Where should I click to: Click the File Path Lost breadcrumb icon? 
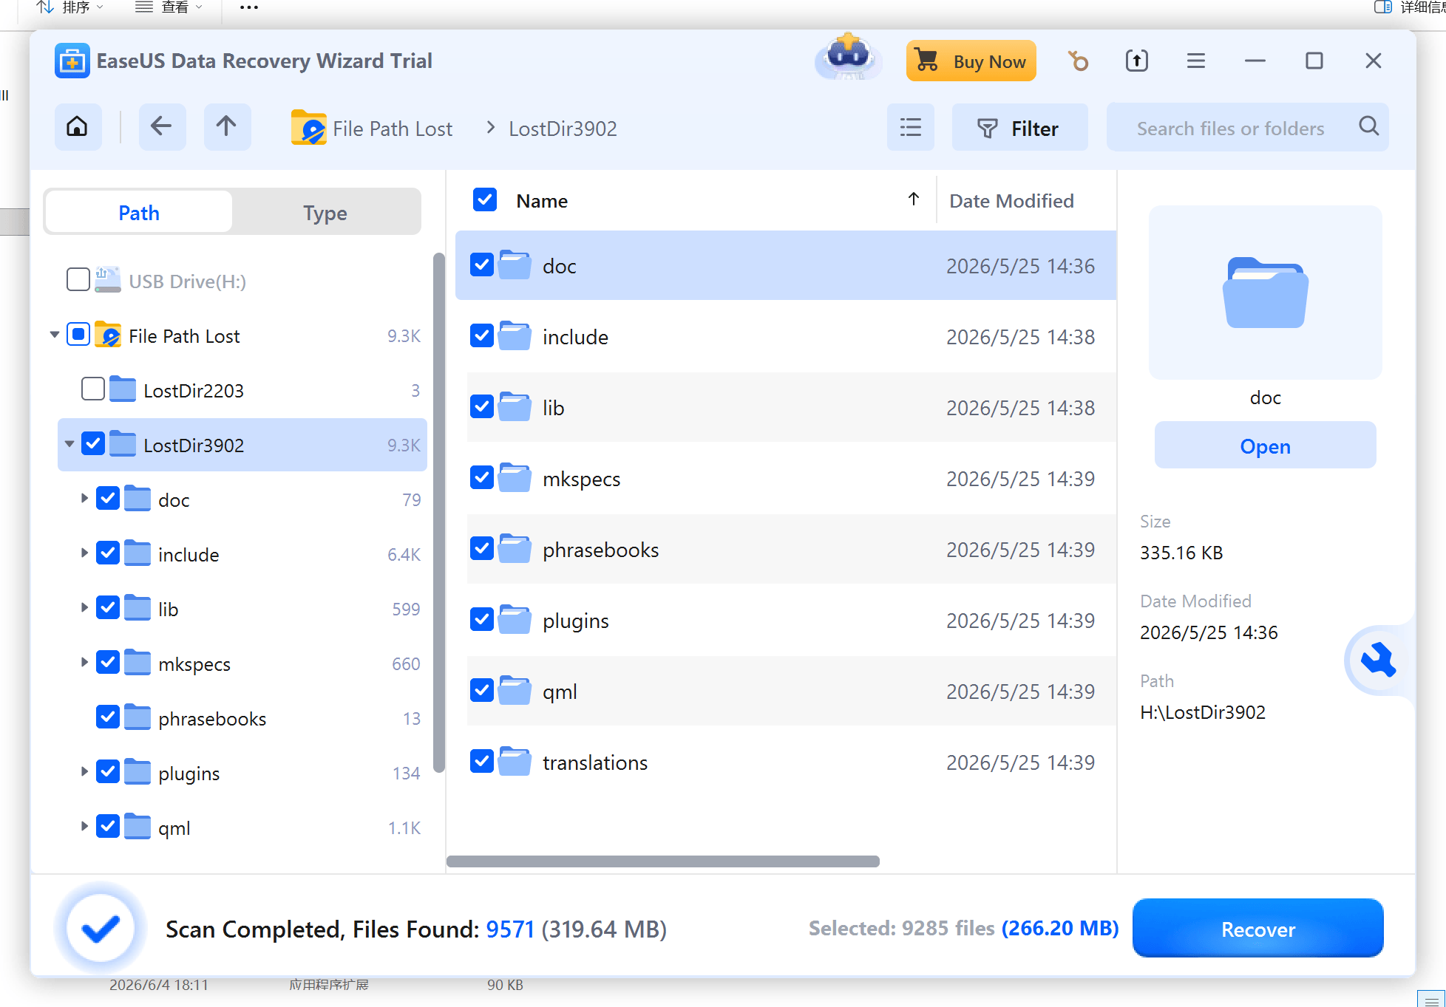pyautogui.click(x=308, y=128)
